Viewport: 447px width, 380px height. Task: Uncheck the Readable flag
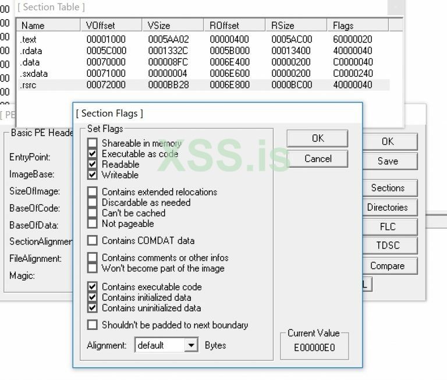pyautogui.click(x=93, y=164)
